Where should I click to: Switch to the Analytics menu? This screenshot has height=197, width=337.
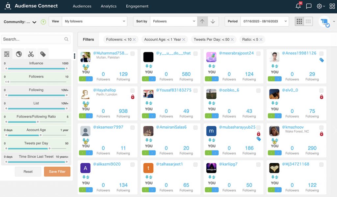(109, 6)
